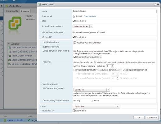
Task: Click the Durchsuchen link for Speicherort
Action: point(90,16)
